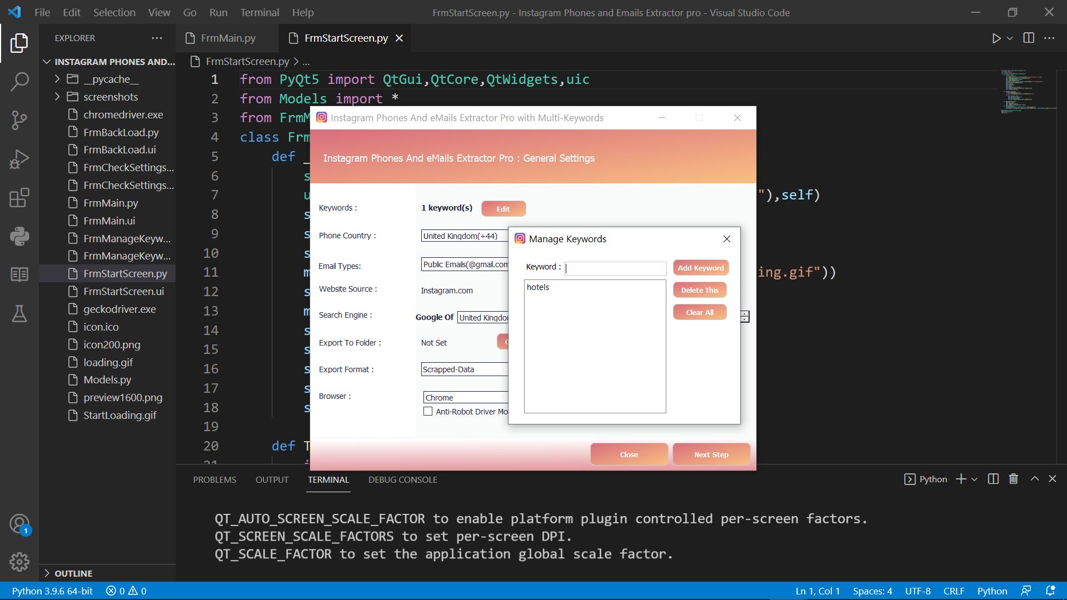Image resolution: width=1067 pixels, height=600 pixels.
Task: Open the Explorer view in activity bar
Action: pos(19,43)
